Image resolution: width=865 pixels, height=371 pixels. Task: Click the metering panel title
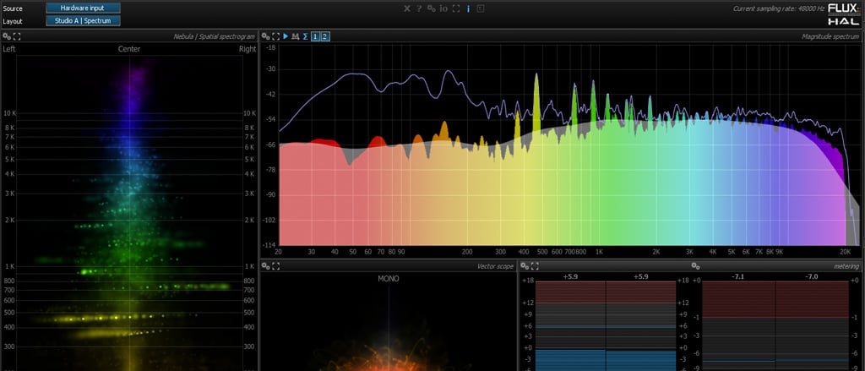pyautogui.click(x=846, y=266)
